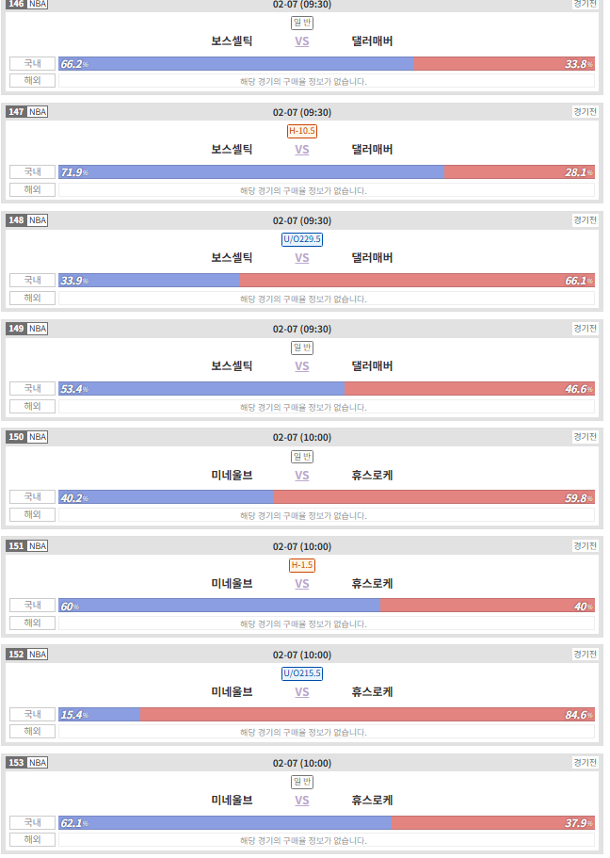Open the VS link in match 149

(x=302, y=366)
